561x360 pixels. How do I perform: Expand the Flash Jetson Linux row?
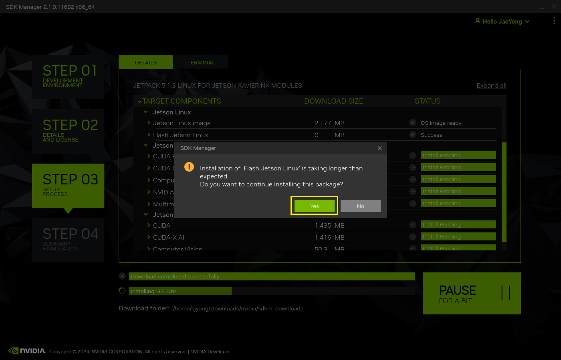[x=149, y=135]
